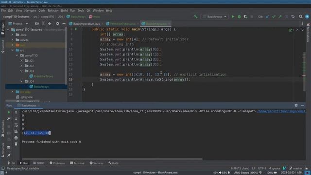The width and height of the screenshot is (311, 175).
Task: Open the TODO tool window
Action: 39,163
